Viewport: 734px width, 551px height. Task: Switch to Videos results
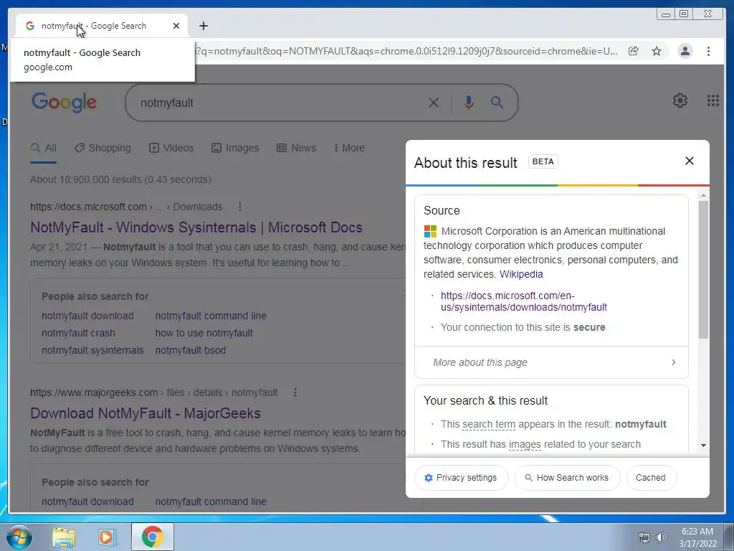click(x=171, y=148)
